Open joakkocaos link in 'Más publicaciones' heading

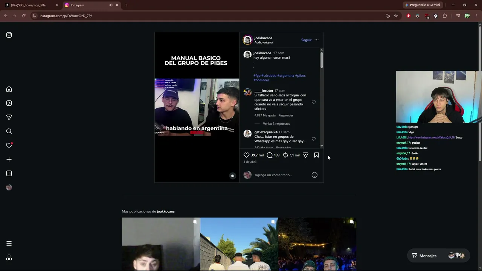[x=166, y=212]
